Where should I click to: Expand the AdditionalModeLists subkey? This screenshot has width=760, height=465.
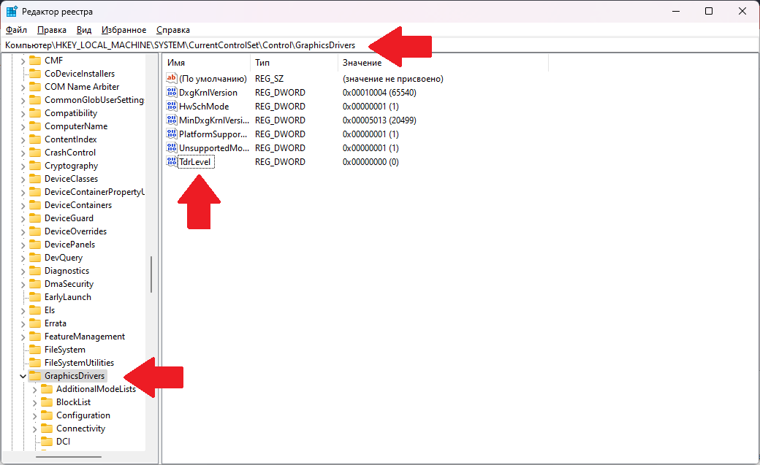pyautogui.click(x=34, y=389)
